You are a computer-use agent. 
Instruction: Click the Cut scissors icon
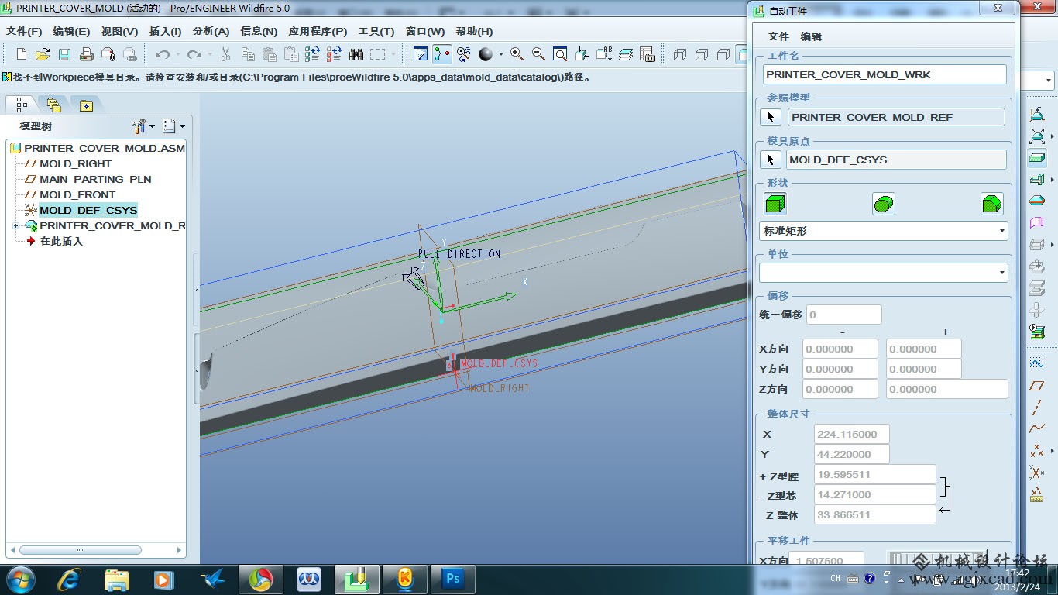[x=226, y=54]
